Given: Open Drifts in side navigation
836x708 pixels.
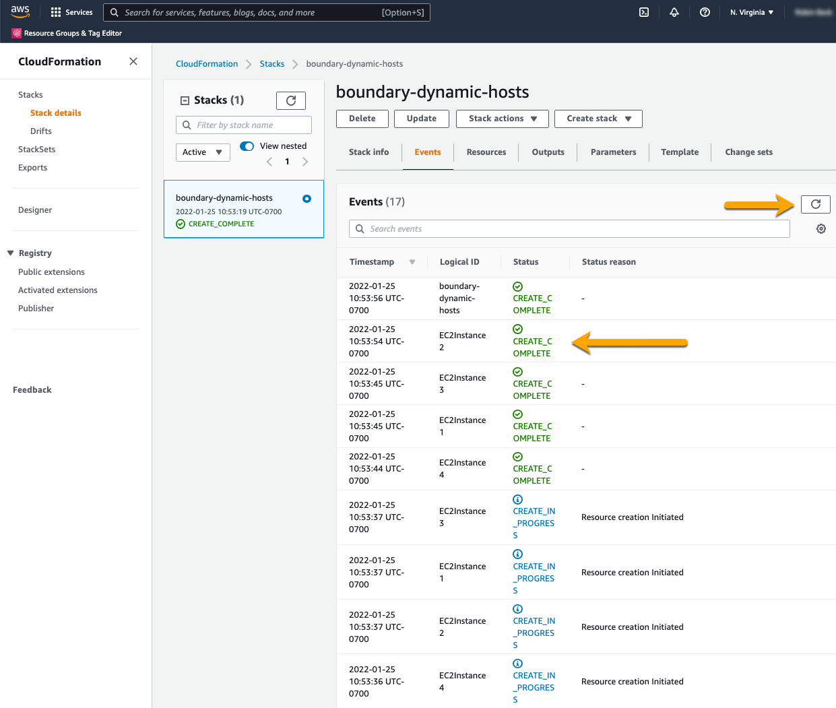Looking at the screenshot, I should (x=41, y=131).
